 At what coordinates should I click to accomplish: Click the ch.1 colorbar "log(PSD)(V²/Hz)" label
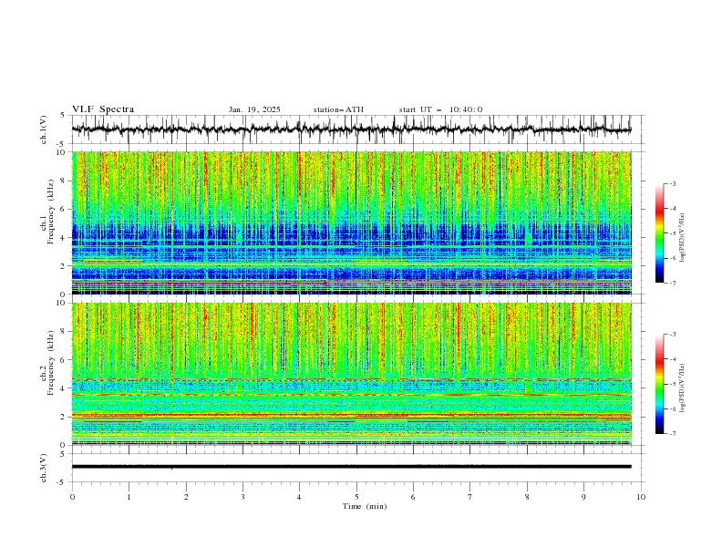coord(683,238)
